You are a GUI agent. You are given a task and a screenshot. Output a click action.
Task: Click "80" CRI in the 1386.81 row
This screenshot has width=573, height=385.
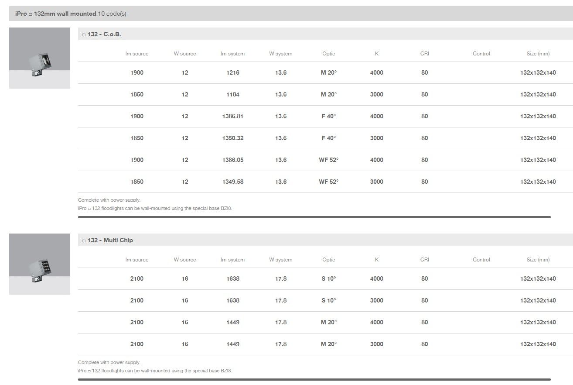[x=425, y=116]
